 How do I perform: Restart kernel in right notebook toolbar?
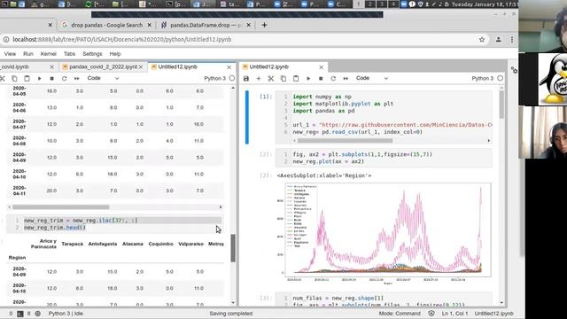[x=333, y=78]
